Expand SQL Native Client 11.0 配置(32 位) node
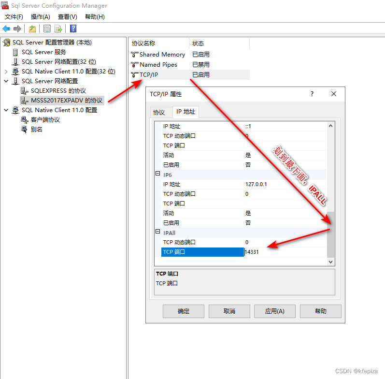This screenshot has width=385, height=379. pos(6,72)
